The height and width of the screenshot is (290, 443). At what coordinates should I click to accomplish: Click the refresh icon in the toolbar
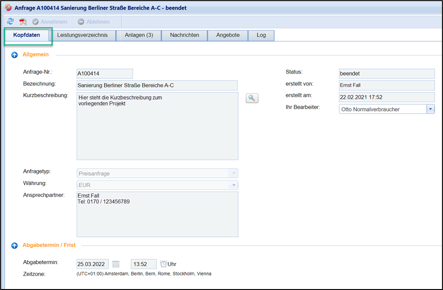point(10,21)
